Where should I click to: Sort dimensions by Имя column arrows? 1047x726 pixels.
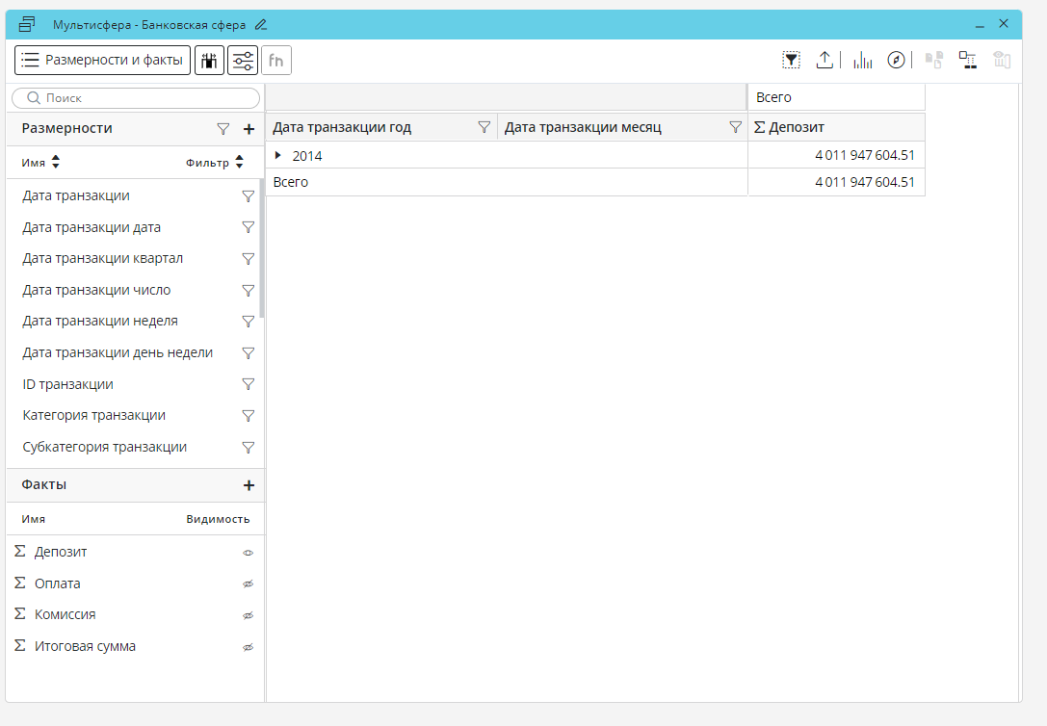(x=56, y=163)
